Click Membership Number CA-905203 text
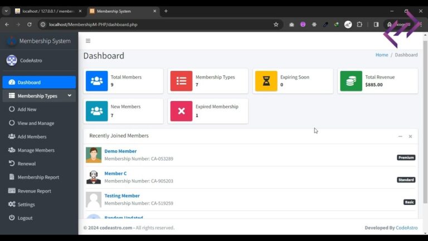 (139, 181)
